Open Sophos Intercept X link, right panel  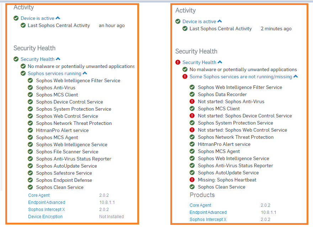tap(208, 220)
